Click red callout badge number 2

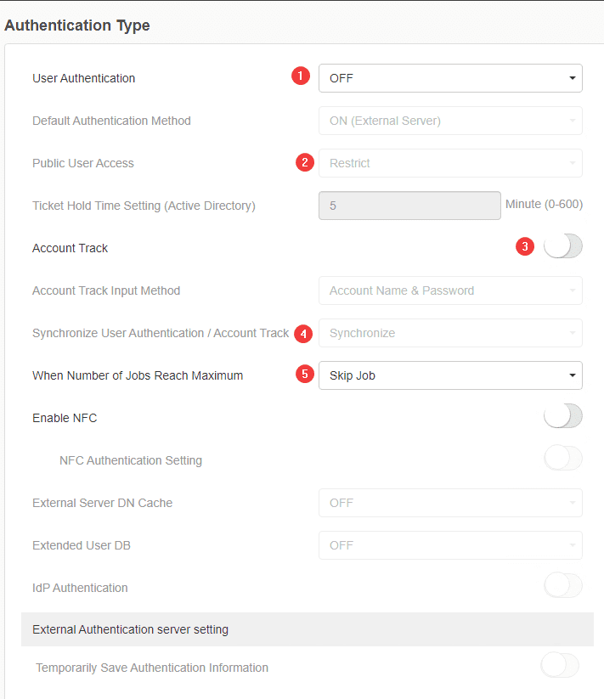(x=305, y=162)
